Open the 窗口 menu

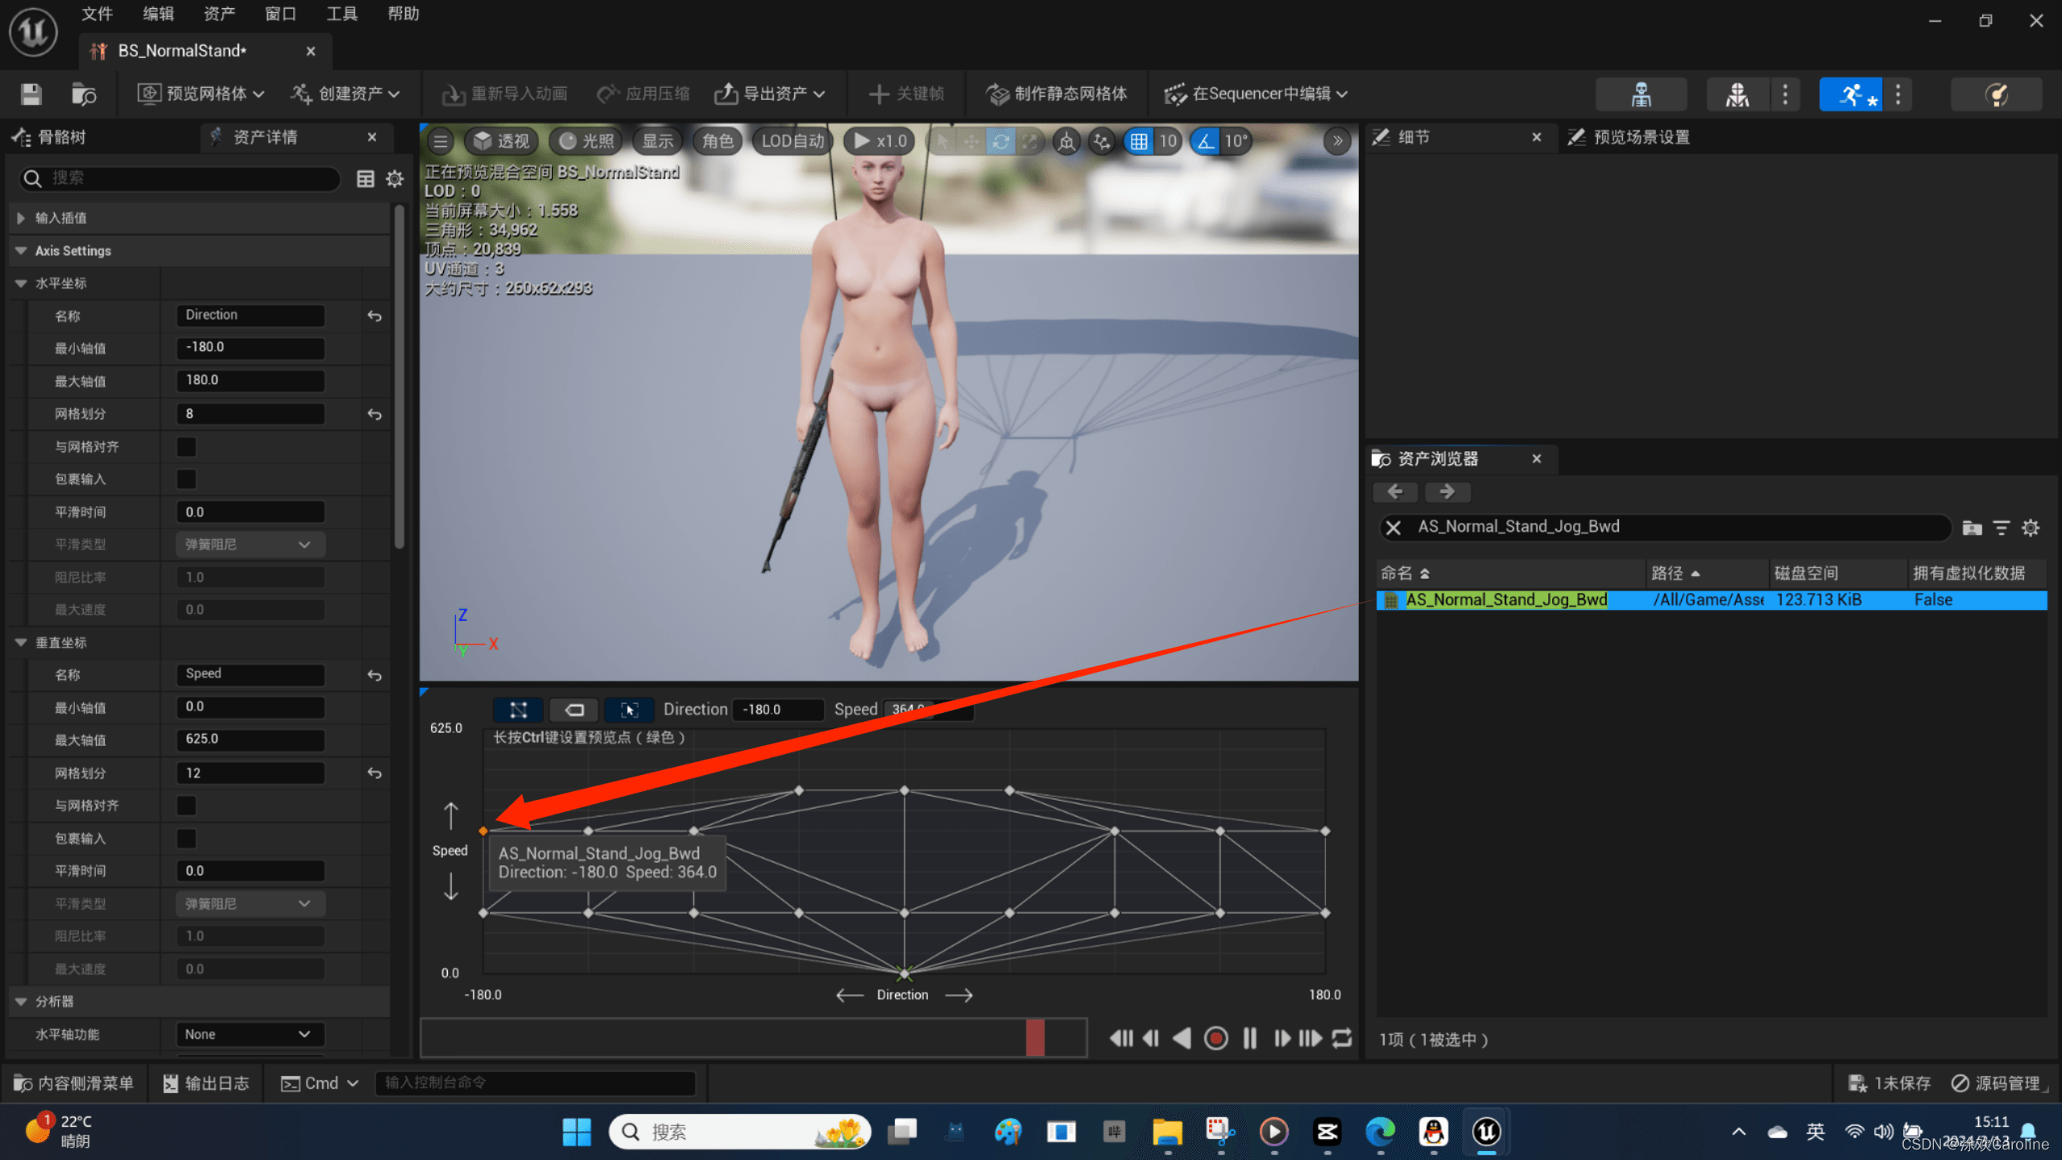point(280,14)
